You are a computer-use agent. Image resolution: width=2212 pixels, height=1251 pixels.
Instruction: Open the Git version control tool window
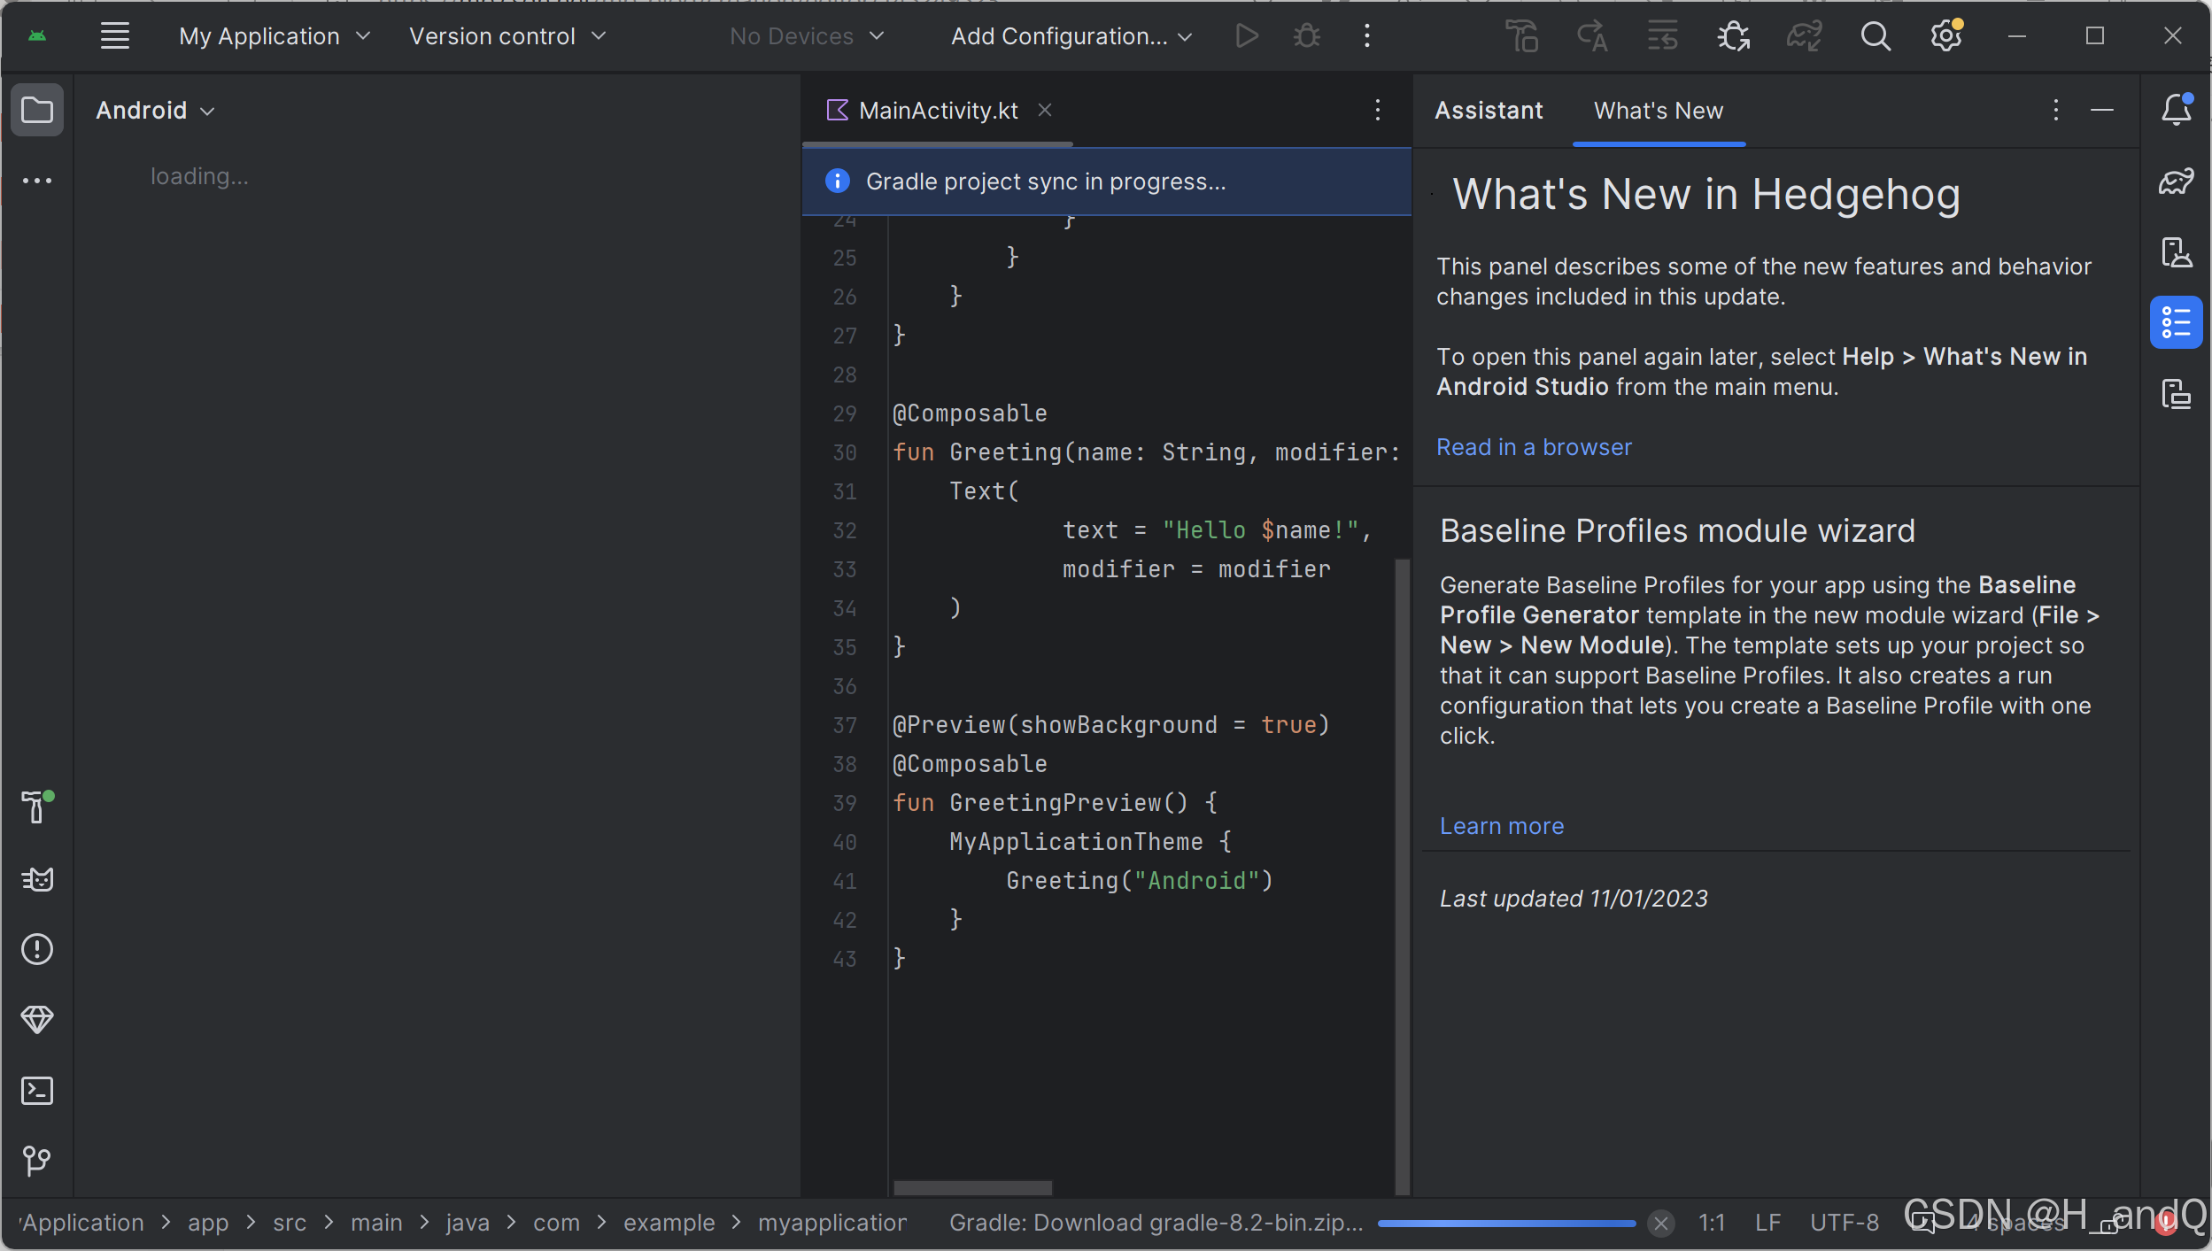37,1161
